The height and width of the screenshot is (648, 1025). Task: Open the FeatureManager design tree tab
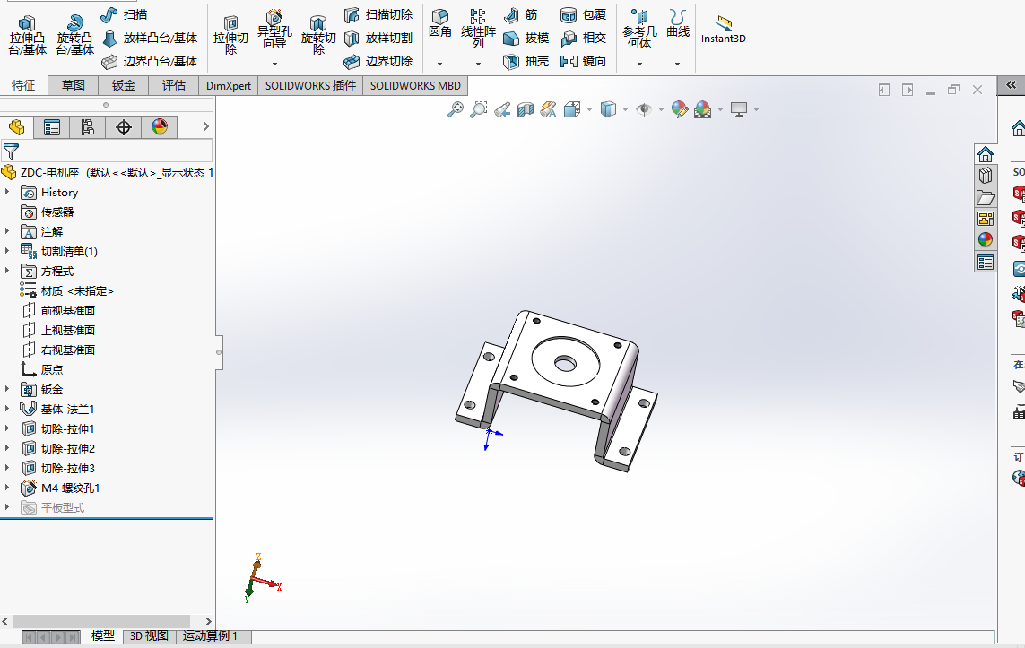tap(16, 126)
